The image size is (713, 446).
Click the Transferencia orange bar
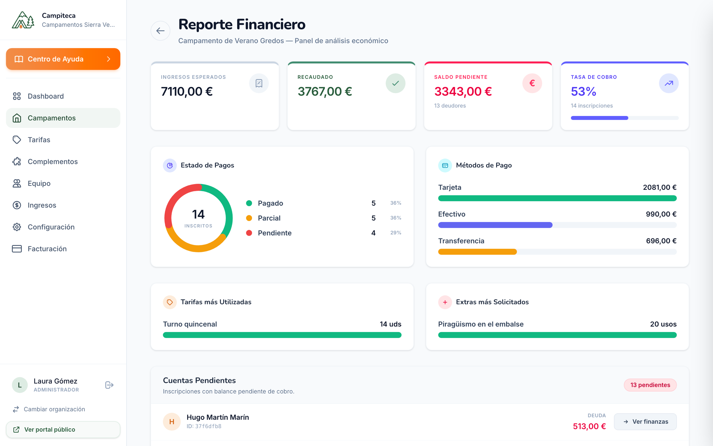[x=477, y=252]
